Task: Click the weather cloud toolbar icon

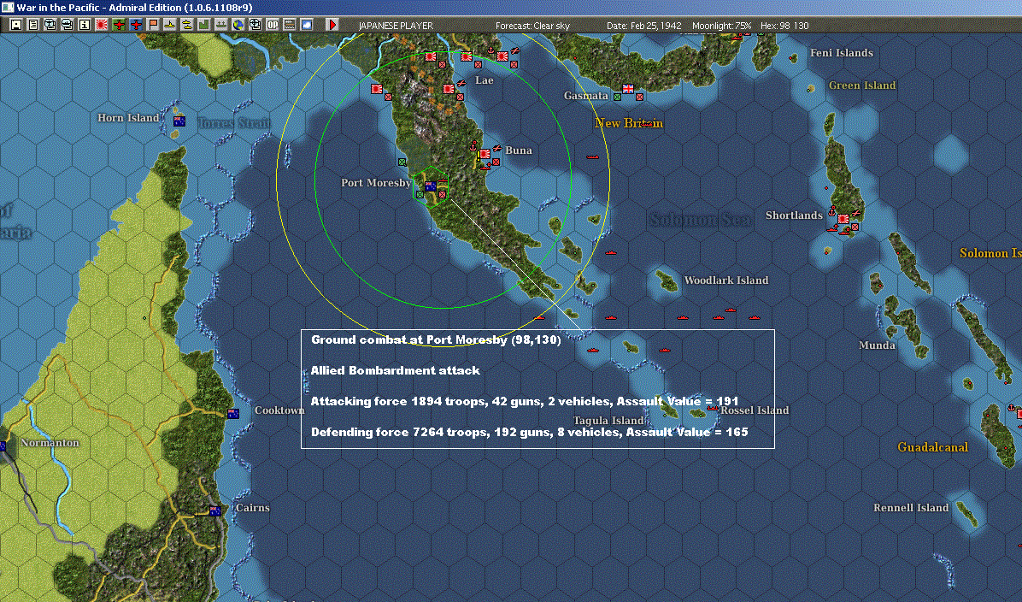Action: point(306,25)
